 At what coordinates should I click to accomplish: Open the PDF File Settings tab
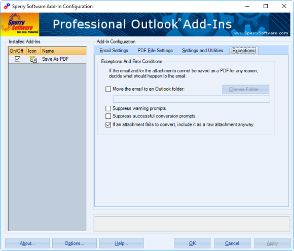[x=155, y=51]
